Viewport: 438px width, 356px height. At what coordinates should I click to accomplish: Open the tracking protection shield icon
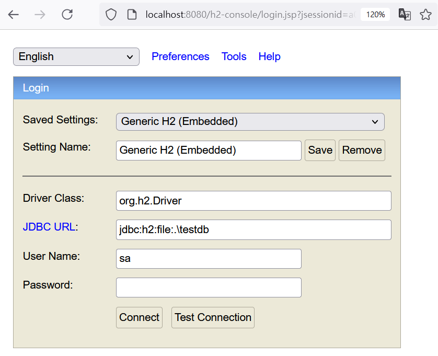(111, 15)
